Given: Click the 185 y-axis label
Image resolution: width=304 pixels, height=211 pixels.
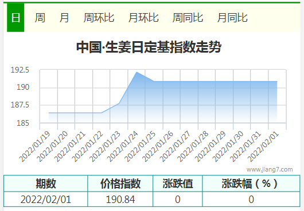Looking at the screenshot, I should (x=23, y=123).
